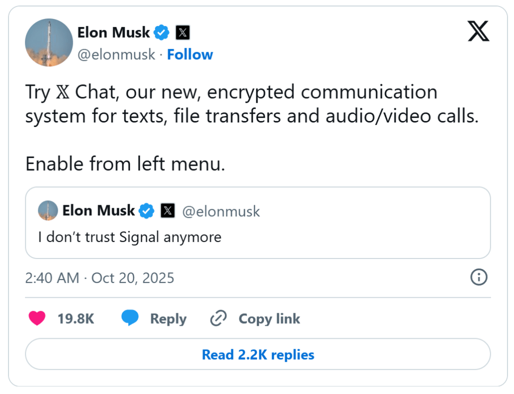Click the X affiliation badge next to the main author name
The height and width of the screenshot is (394, 514).
point(183,33)
